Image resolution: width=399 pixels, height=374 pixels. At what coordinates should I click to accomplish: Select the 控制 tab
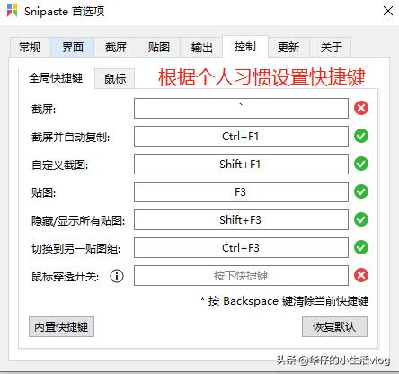[245, 47]
